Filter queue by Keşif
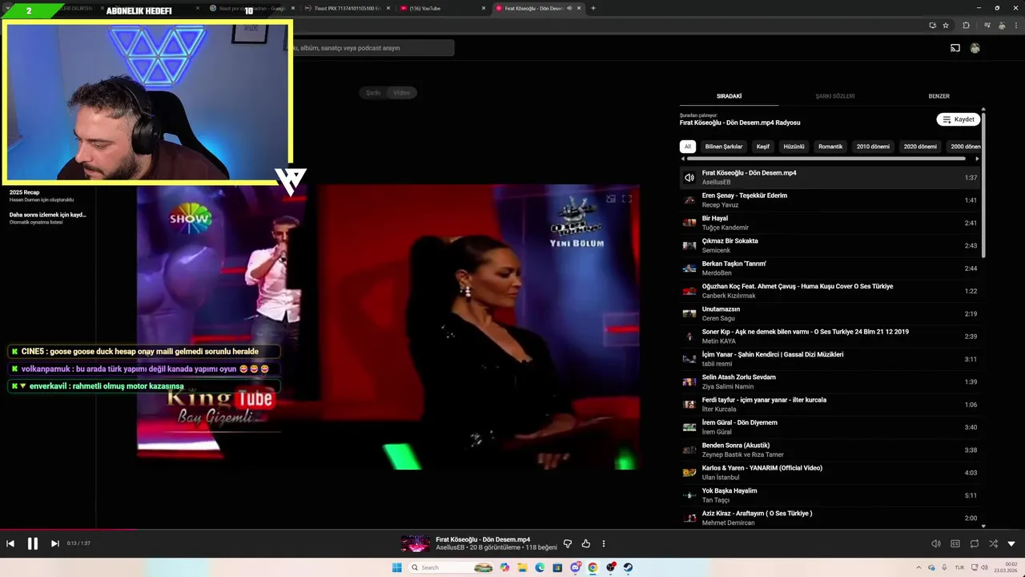 763,147
